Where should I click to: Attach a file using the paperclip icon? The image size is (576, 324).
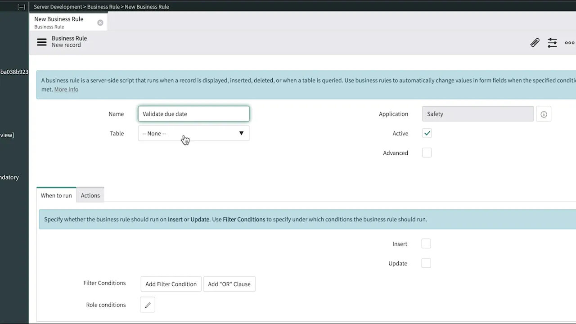pos(535,42)
